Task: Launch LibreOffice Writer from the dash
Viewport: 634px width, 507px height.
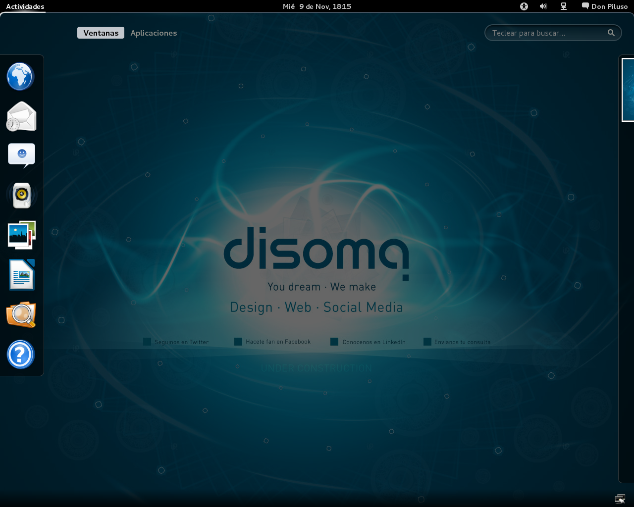Action: 21,275
